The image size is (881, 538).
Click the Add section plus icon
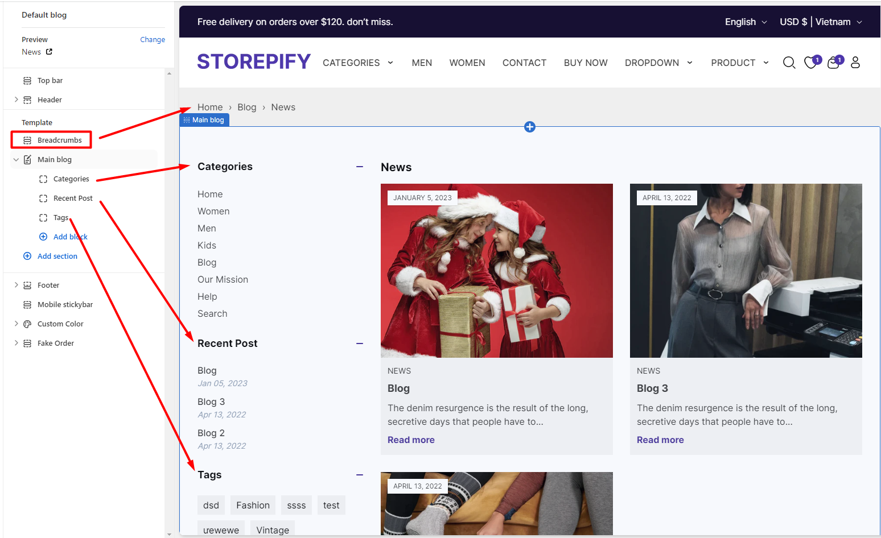point(27,256)
